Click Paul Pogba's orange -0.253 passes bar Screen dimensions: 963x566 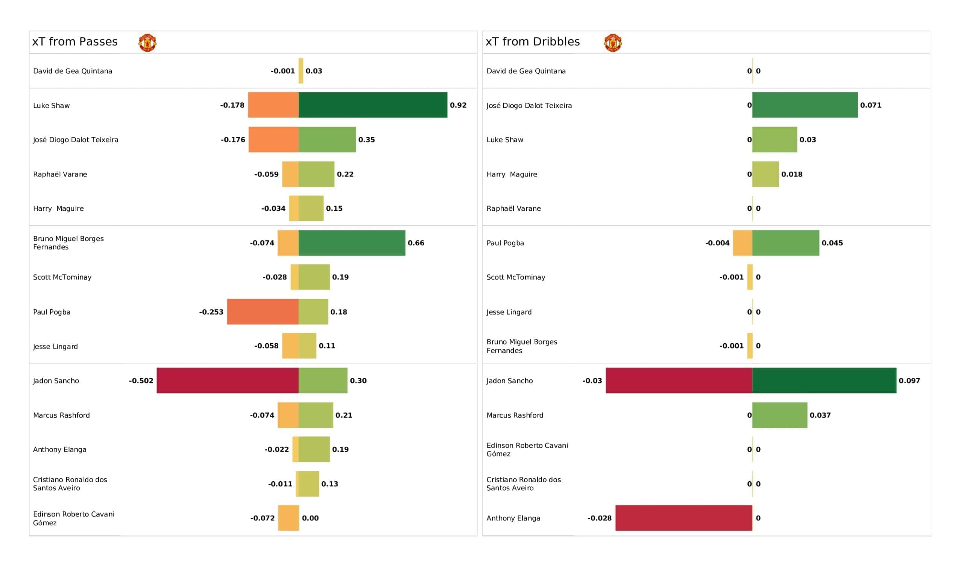(x=263, y=312)
